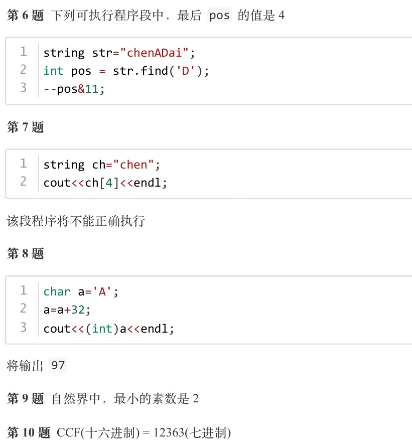The image size is (412, 444).
Task: Click the string ch="chen" code line
Action: pos(102,165)
